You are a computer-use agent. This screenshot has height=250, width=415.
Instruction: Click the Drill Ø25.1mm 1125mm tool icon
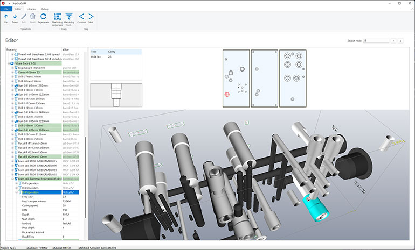(x=16, y=134)
